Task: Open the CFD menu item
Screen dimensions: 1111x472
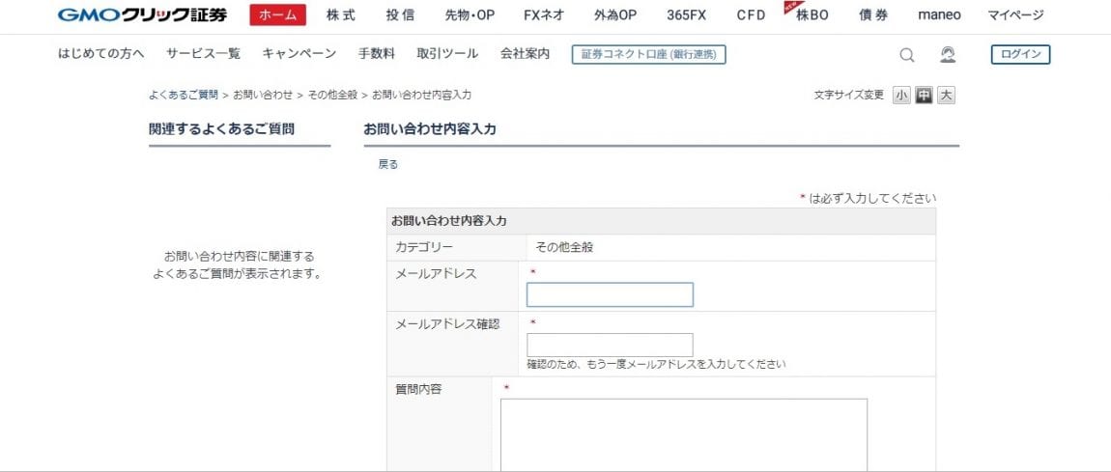Action: [751, 15]
